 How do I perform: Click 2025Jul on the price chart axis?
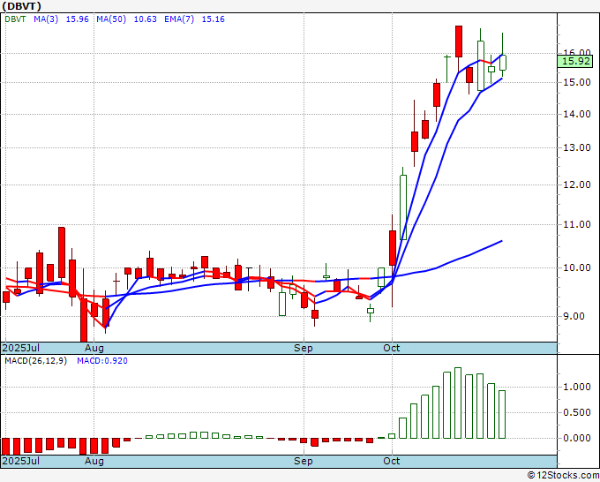click(x=21, y=348)
